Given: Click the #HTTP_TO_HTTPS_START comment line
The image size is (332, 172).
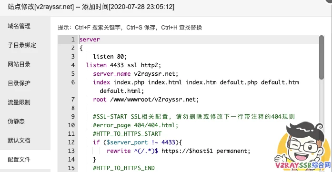Looking at the screenshot, I should click(x=127, y=134).
